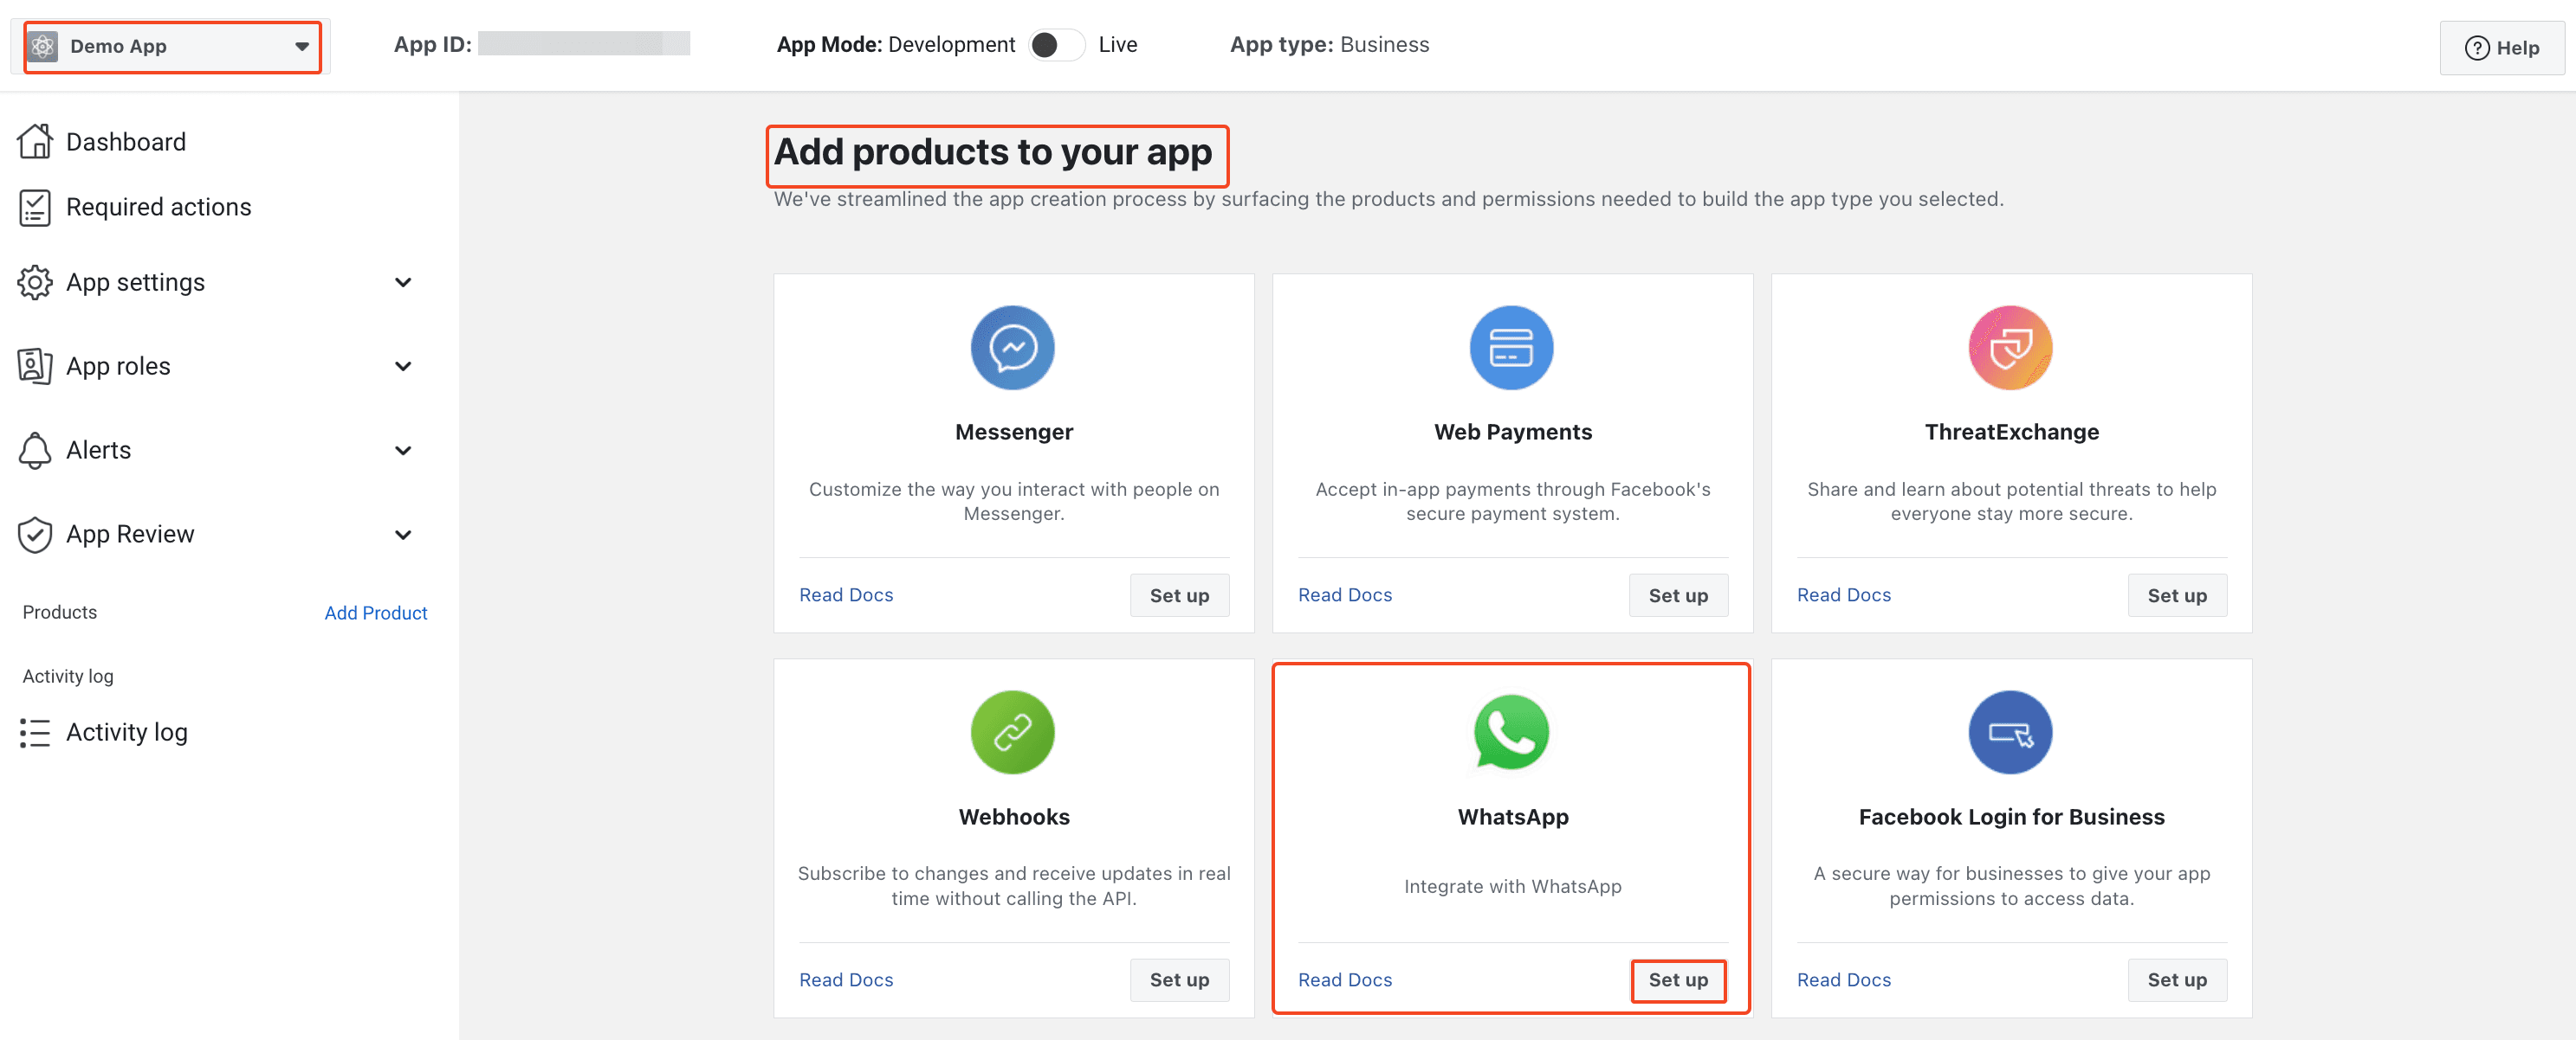Open Read Docs for Facebook Login for Business

tap(1844, 980)
